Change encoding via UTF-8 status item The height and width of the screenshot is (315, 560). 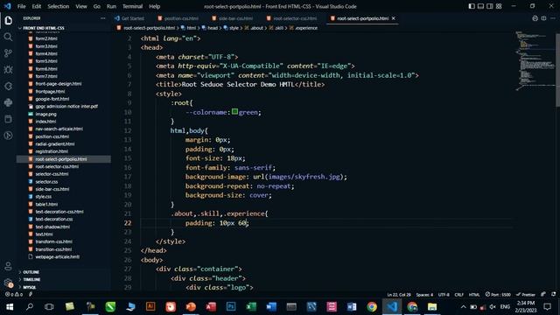click(444, 295)
